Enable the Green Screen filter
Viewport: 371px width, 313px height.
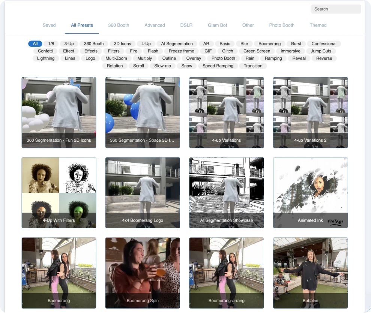coord(256,51)
